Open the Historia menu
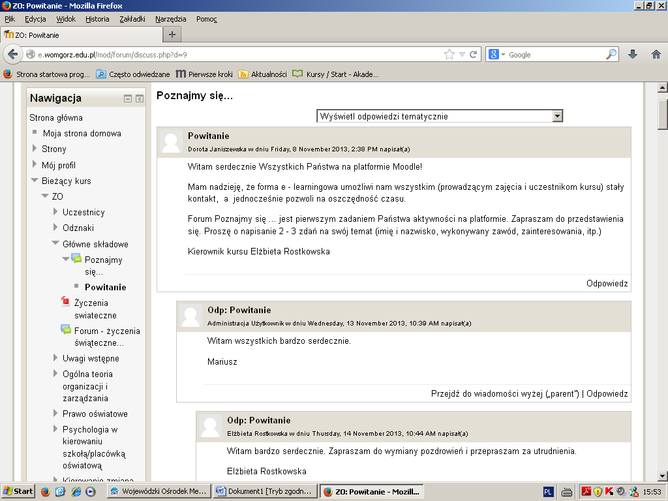668x501 pixels. 97,19
